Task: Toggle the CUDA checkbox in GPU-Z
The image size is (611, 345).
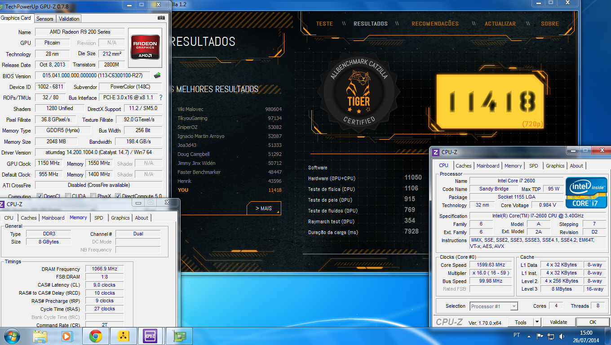Action: point(68,196)
